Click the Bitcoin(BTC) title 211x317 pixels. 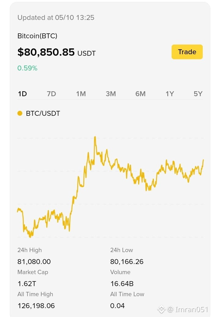37,36
